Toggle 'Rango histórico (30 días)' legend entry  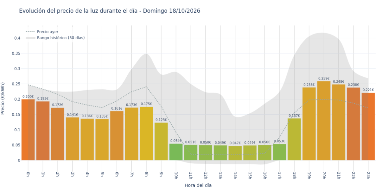pyautogui.click(x=55, y=38)
